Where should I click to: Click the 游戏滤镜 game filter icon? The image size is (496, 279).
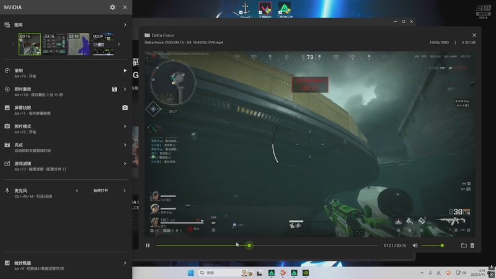click(x=7, y=164)
